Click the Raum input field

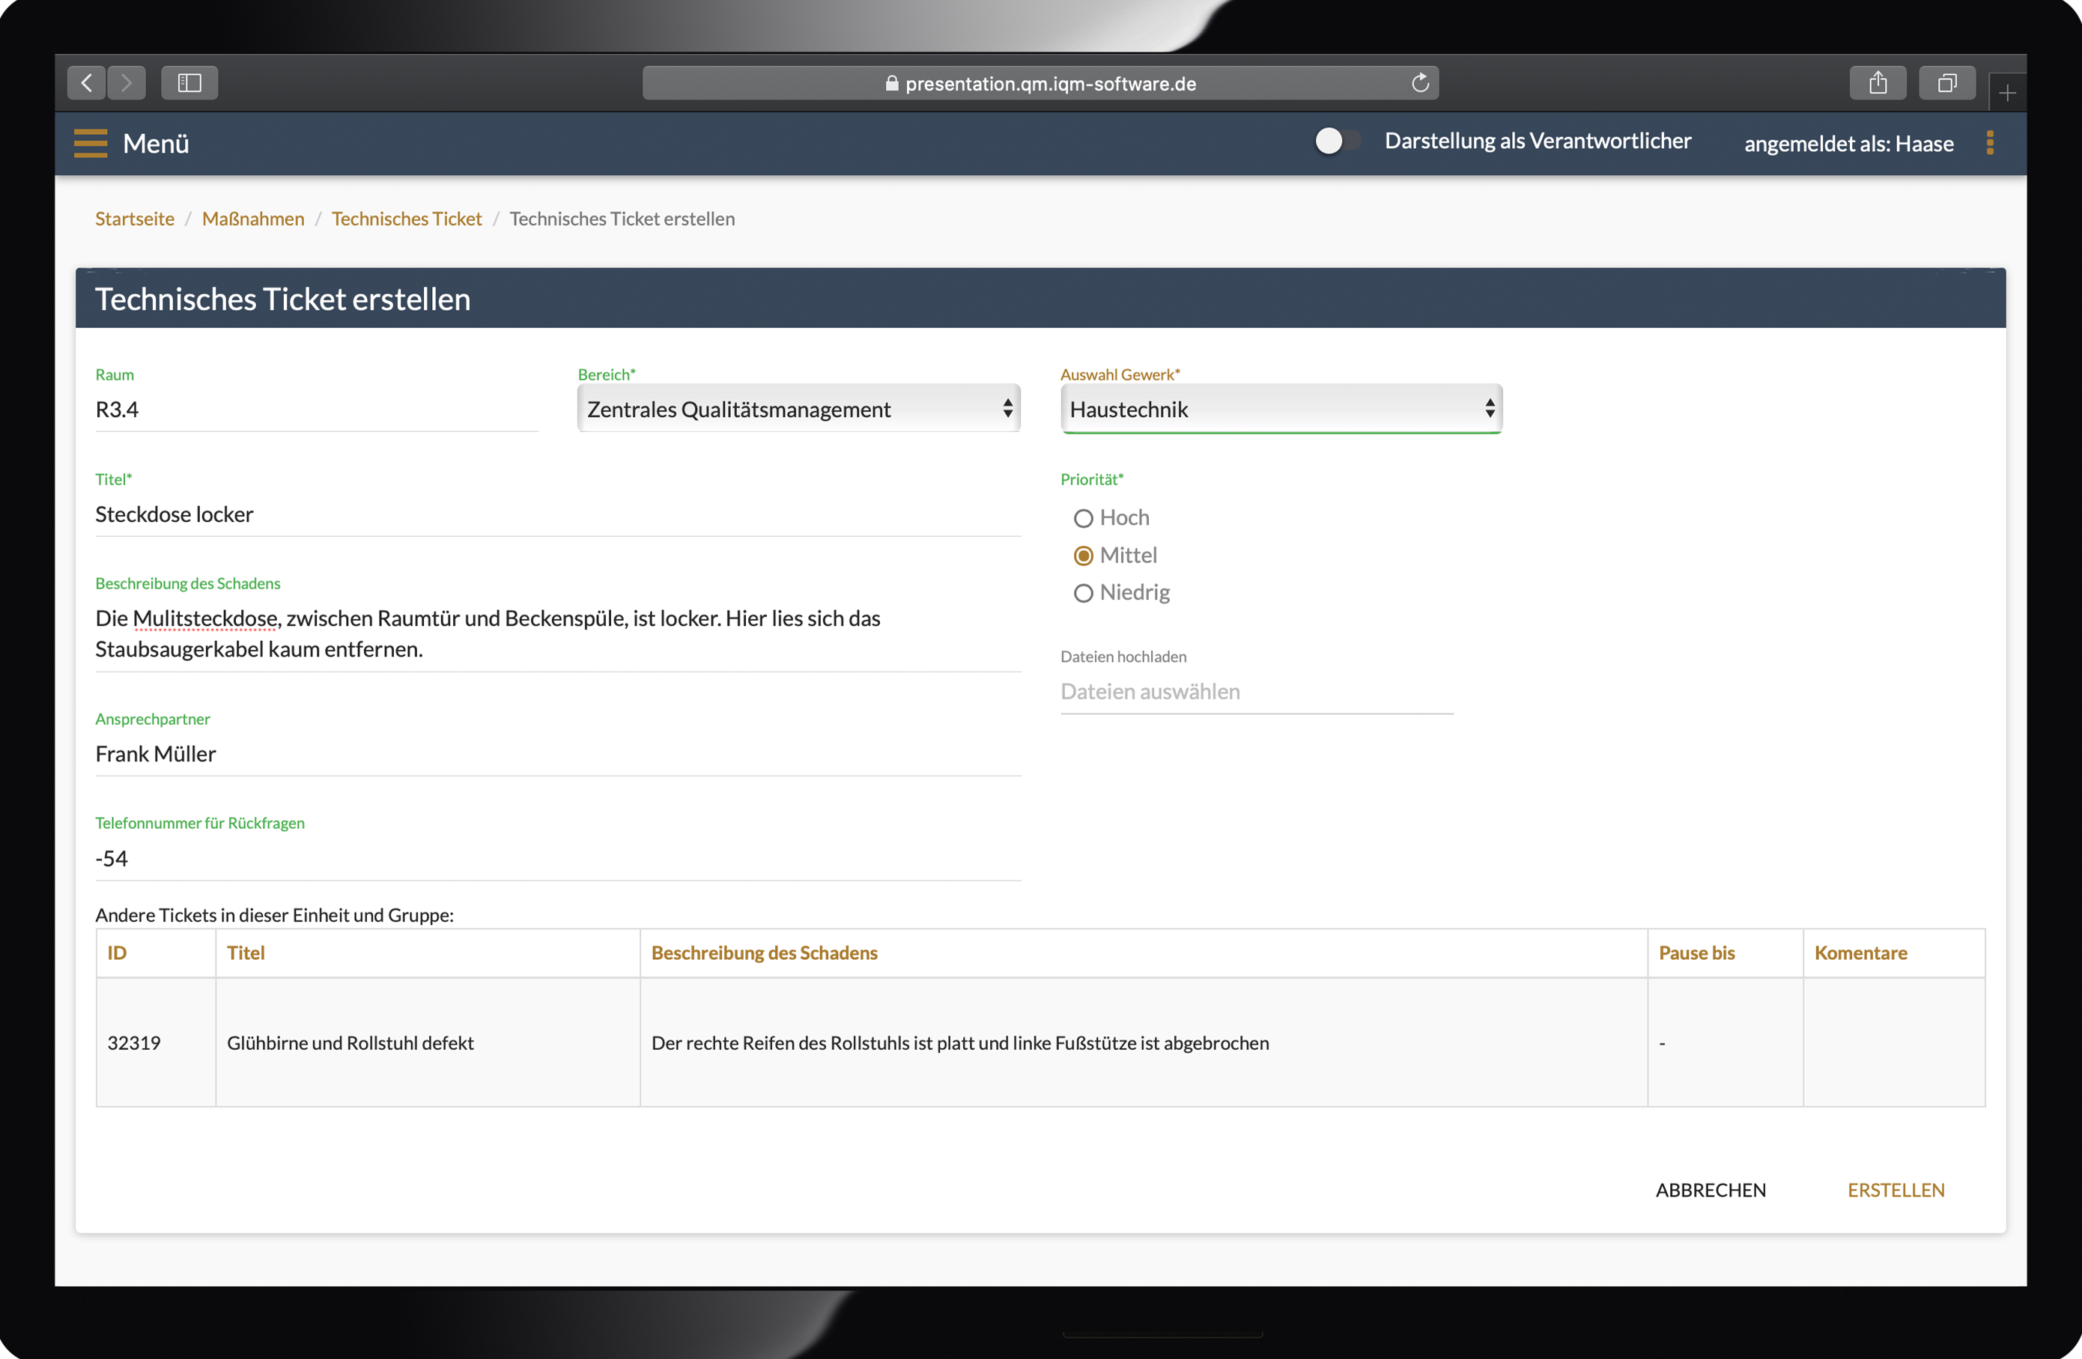point(317,410)
